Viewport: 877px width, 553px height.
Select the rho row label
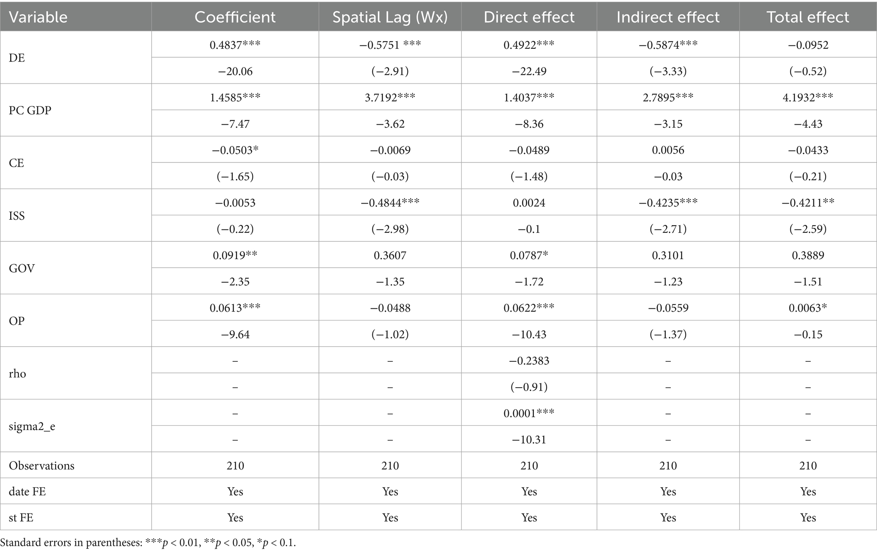point(17,374)
